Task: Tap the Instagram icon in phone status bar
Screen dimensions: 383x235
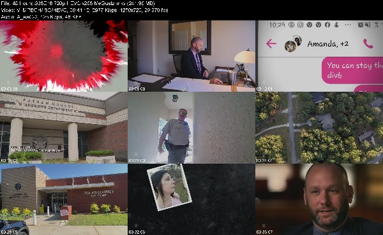Action: 300,25
